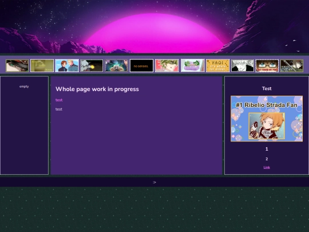
Task: Click the "empty" text in left sidebar
Action: 24,86
